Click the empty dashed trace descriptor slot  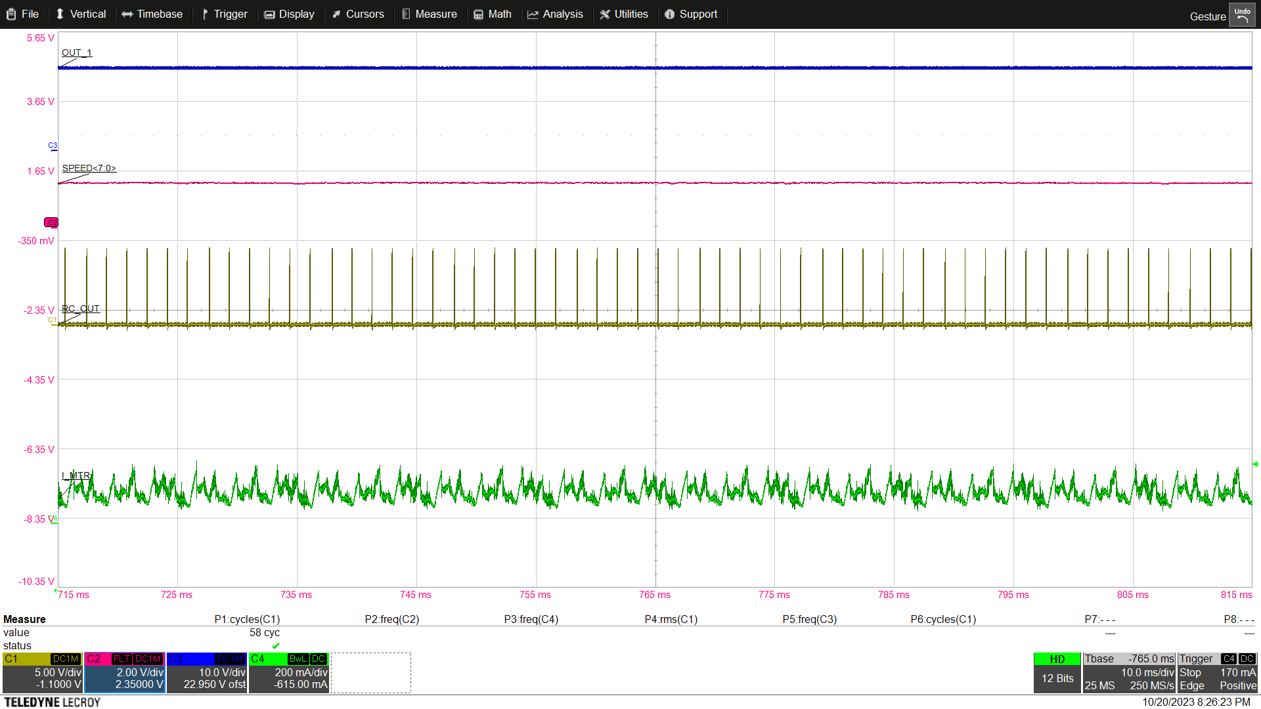tap(371, 672)
